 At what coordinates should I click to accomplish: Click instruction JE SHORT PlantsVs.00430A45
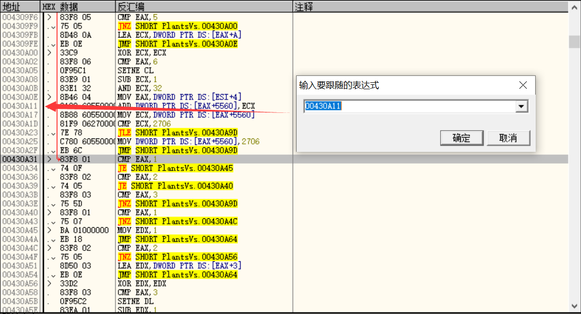(175, 168)
